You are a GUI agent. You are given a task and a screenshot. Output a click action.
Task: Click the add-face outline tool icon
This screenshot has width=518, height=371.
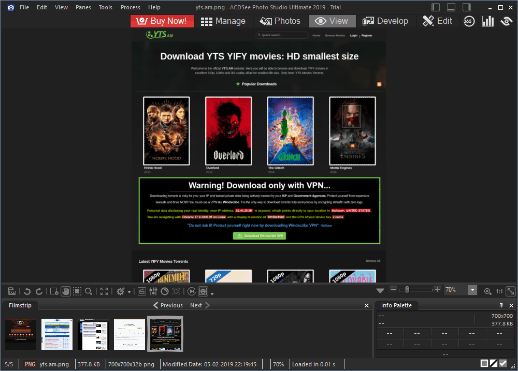click(54, 291)
